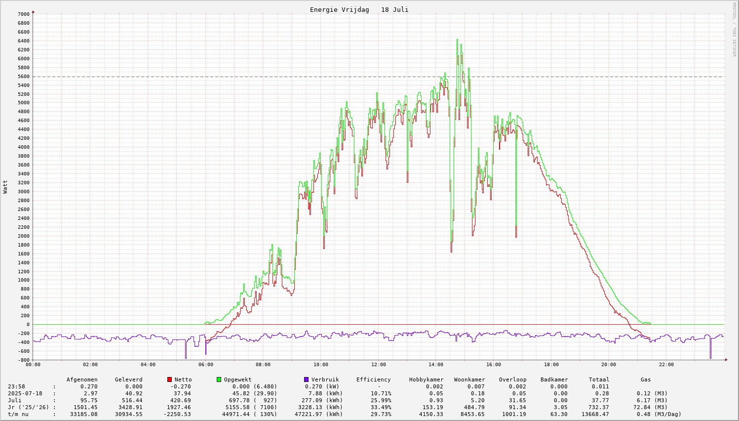Select the Efficiency column header
This screenshot has height=421, width=739.
[373, 379]
